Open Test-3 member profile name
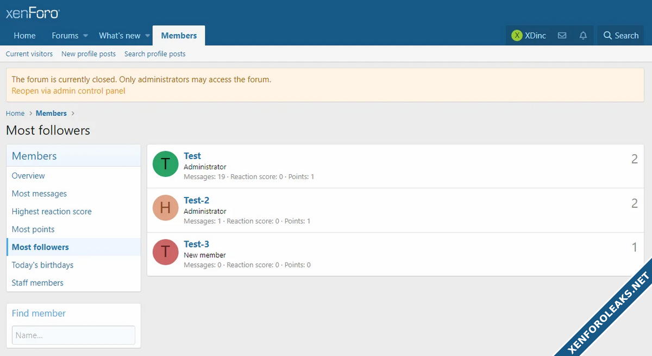 pos(196,244)
